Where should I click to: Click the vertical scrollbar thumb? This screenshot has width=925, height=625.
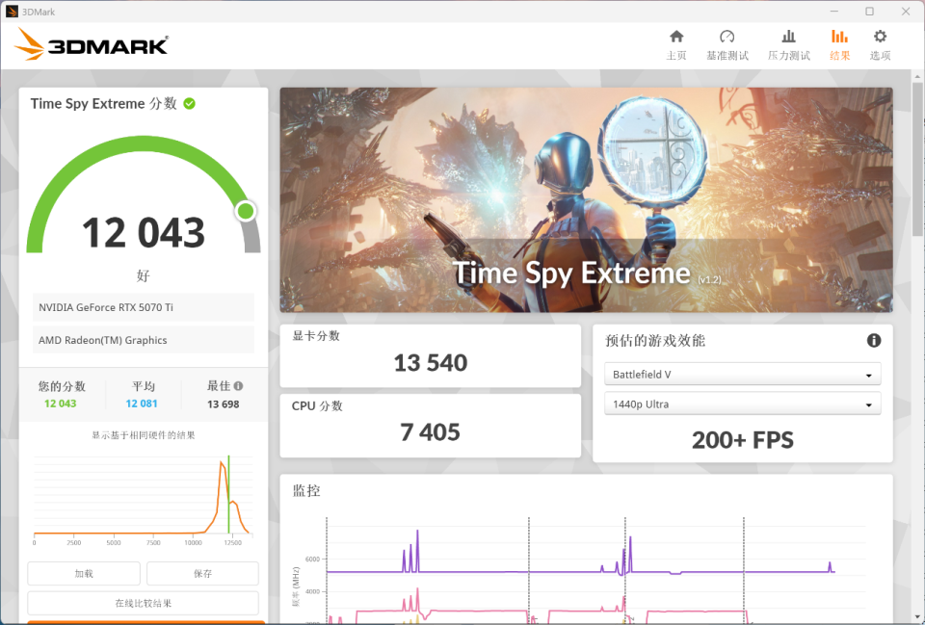tap(917, 159)
